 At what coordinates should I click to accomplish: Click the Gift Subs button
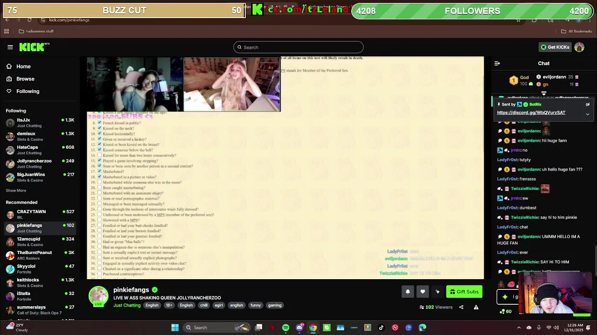464,292
